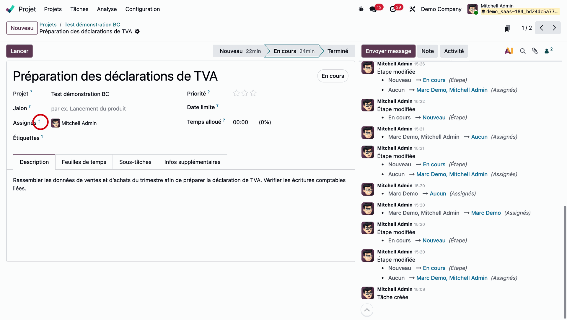
Task: Click the tools wrench icon
Action: point(412,9)
